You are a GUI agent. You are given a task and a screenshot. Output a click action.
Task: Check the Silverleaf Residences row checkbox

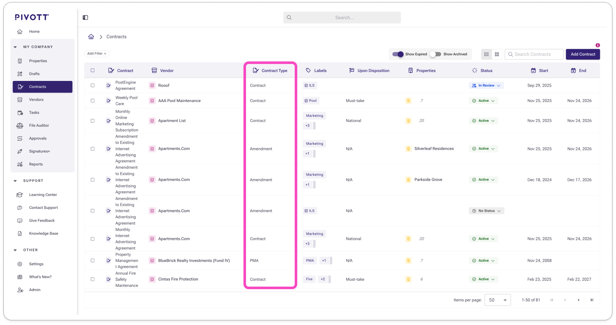pyautogui.click(x=93, y=149)
